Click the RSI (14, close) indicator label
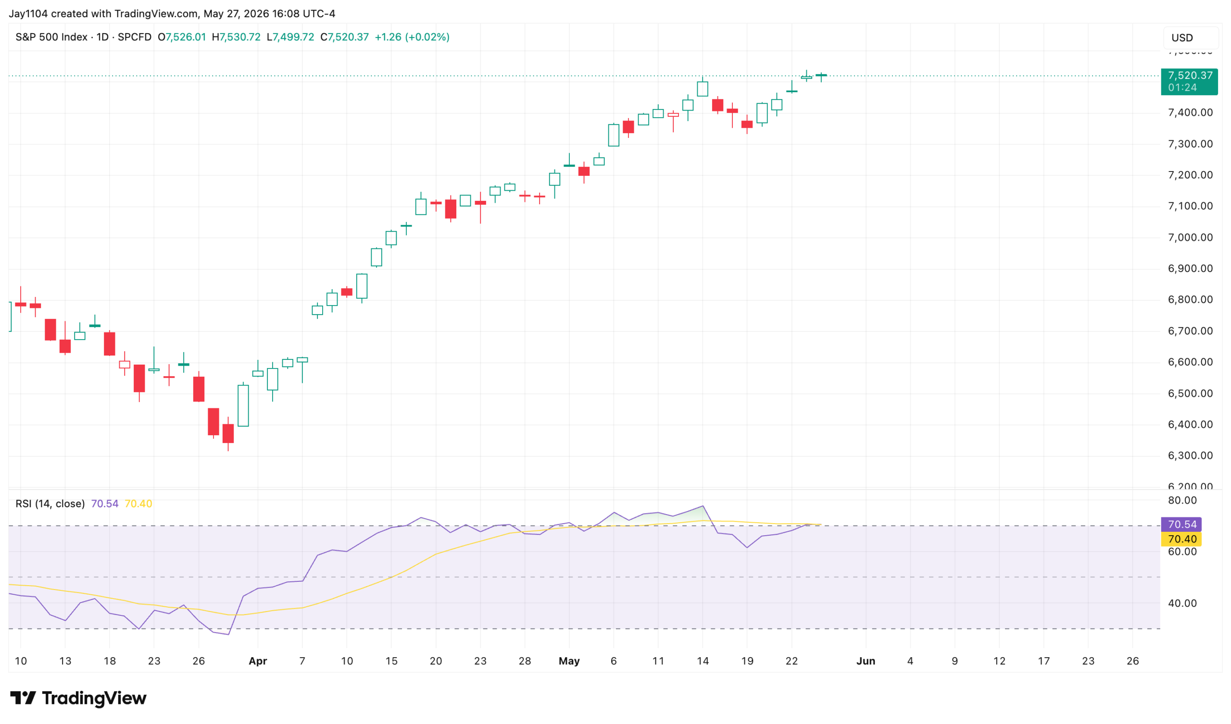The height and width of the screenshot is (724, 1231). (50, 504)
